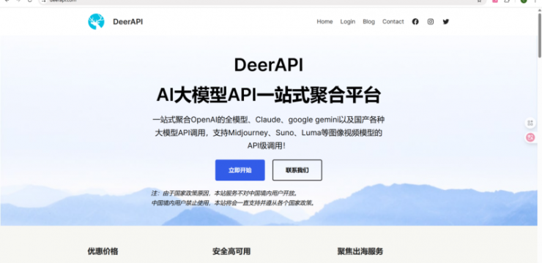Screen dimensions: 542x263
Task: Click heading AI大模型API一站式聚合平台
Action: tap(269, 95)
